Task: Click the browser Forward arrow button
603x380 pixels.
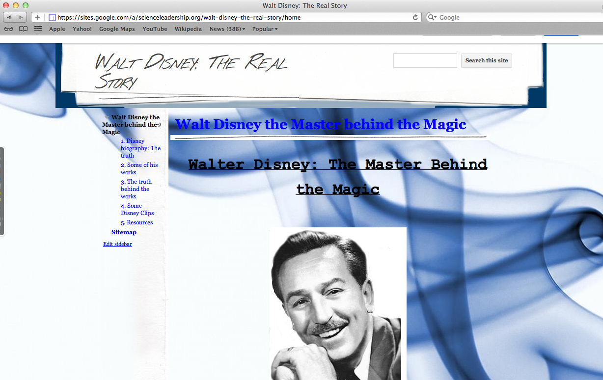Action: click(21, 17)
